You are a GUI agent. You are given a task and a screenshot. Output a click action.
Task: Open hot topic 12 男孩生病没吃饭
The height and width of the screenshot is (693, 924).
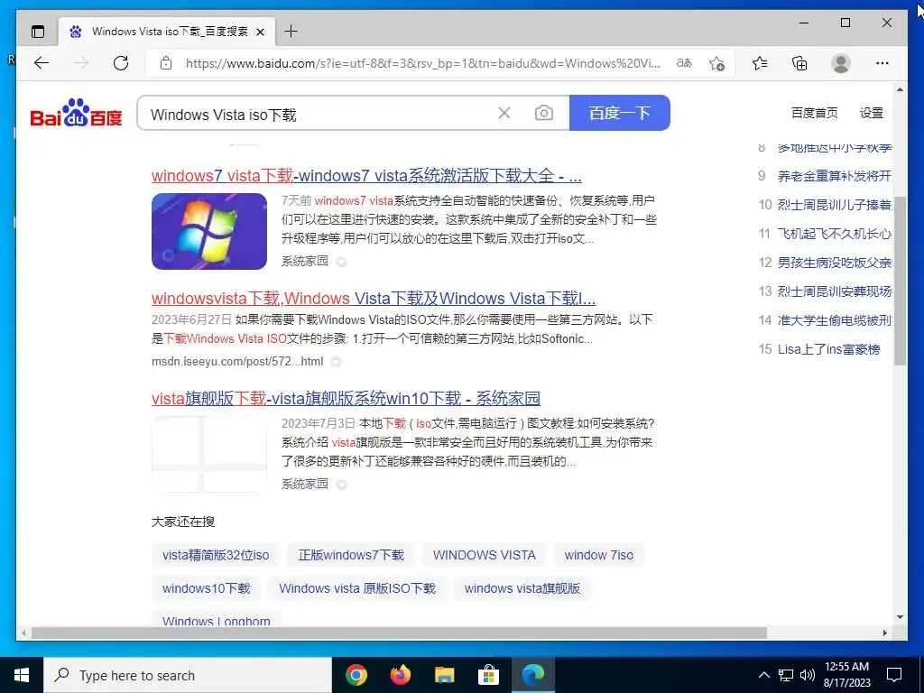tap(834, 263)
